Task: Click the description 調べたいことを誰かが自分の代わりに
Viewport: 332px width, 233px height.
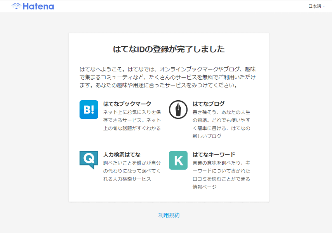Action: 132,171
